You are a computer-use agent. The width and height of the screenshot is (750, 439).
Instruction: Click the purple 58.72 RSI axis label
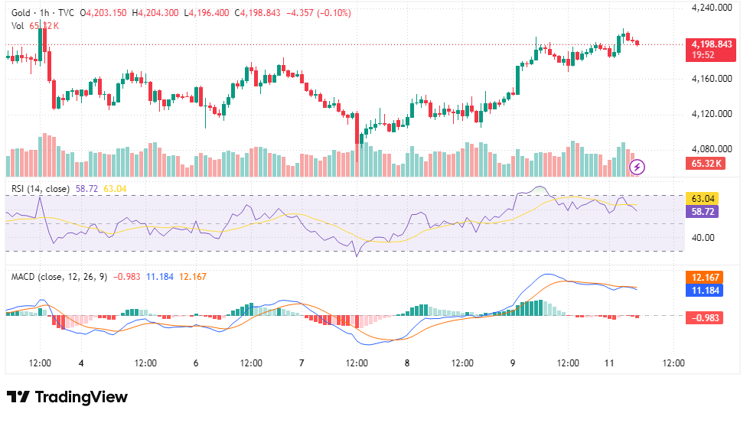point(703,211)
